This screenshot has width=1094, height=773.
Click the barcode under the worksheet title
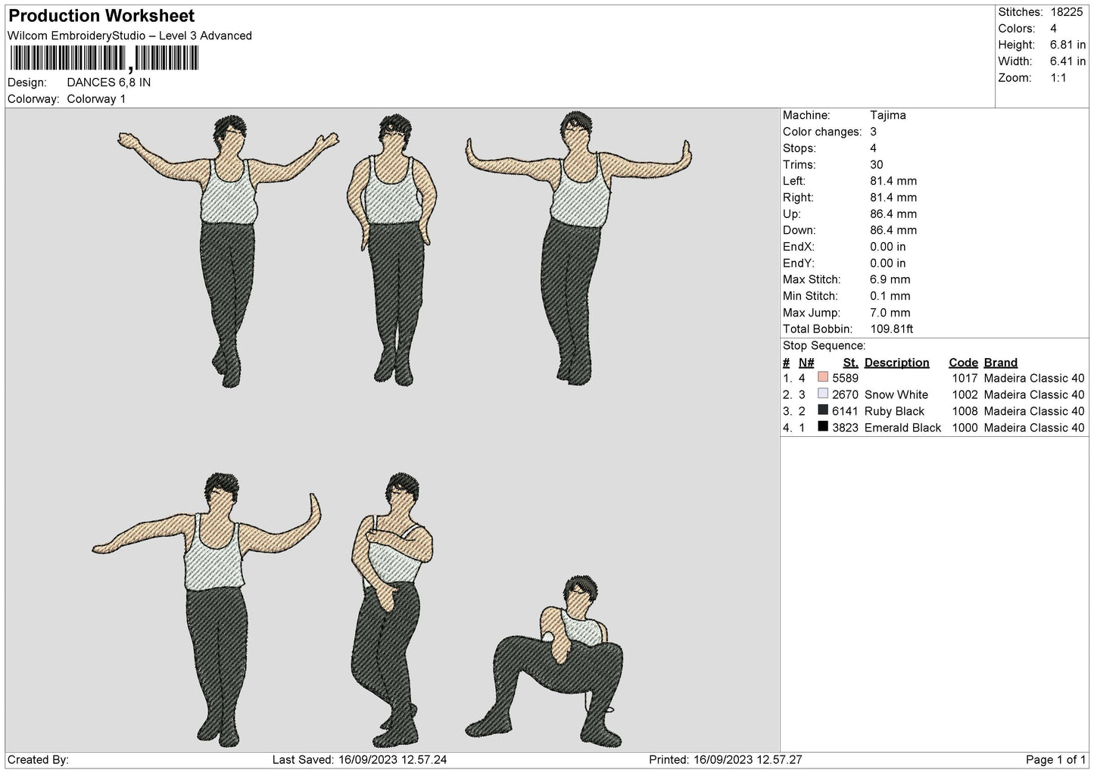click(x=104, y=58)
